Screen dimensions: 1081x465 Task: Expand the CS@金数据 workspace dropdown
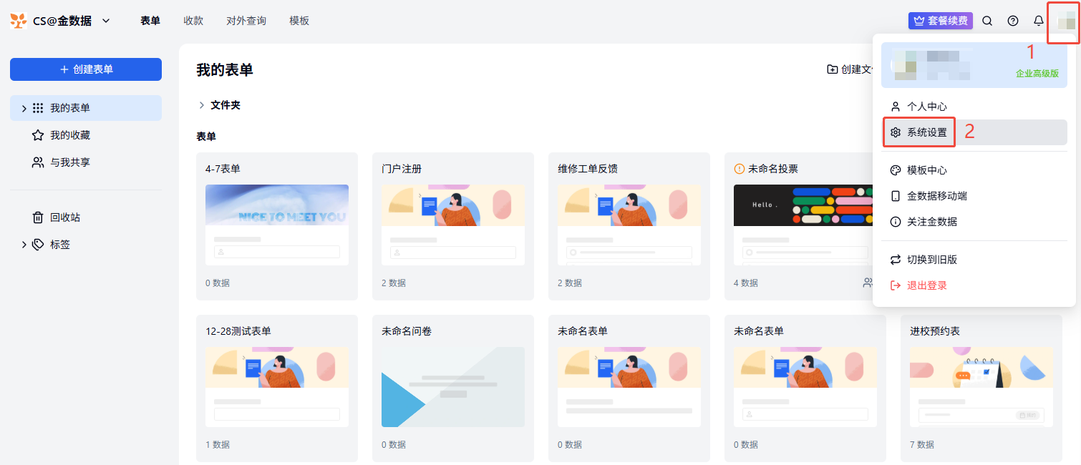point(106,21)
